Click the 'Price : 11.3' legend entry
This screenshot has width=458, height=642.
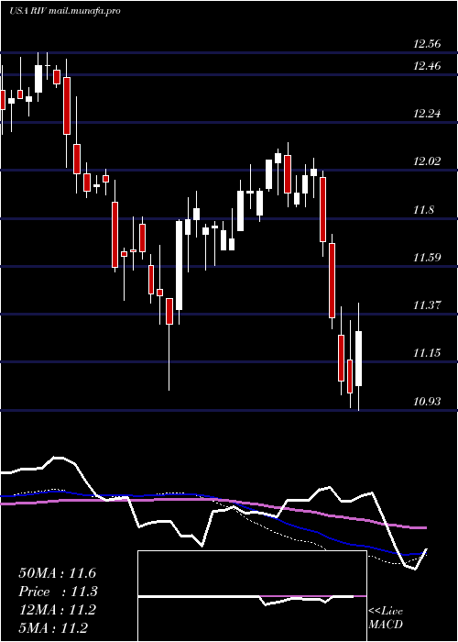[57, 592]
